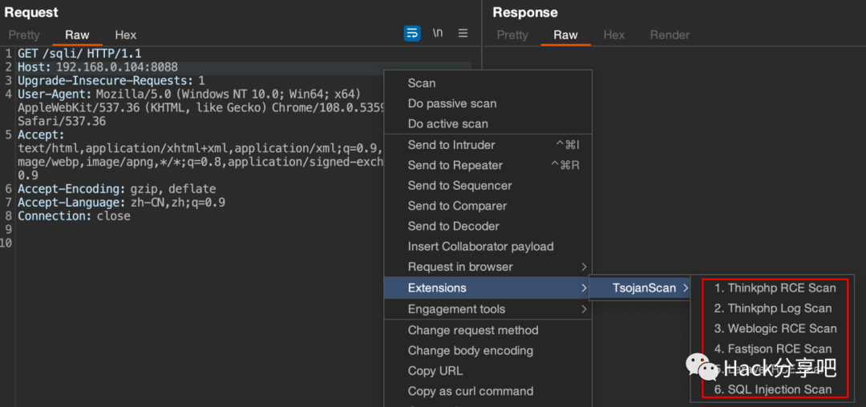Choose Send to Intruder
This screenshot has height=407, width=866.
(x=451, y=145)
